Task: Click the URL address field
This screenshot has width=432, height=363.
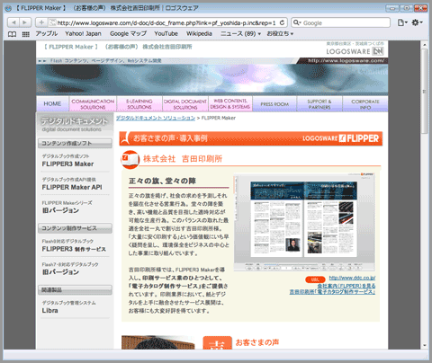Action: tap(166, 22)
